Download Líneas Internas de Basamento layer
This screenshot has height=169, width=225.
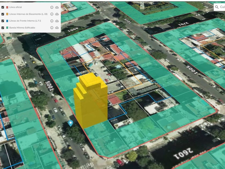click(57, 14)
